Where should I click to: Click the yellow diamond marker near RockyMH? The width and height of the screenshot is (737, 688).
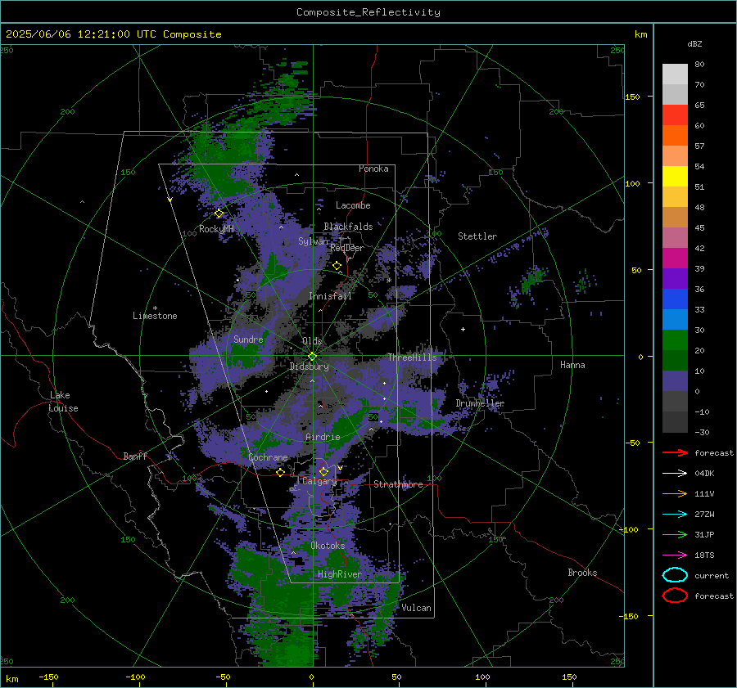tap(219, 214)
